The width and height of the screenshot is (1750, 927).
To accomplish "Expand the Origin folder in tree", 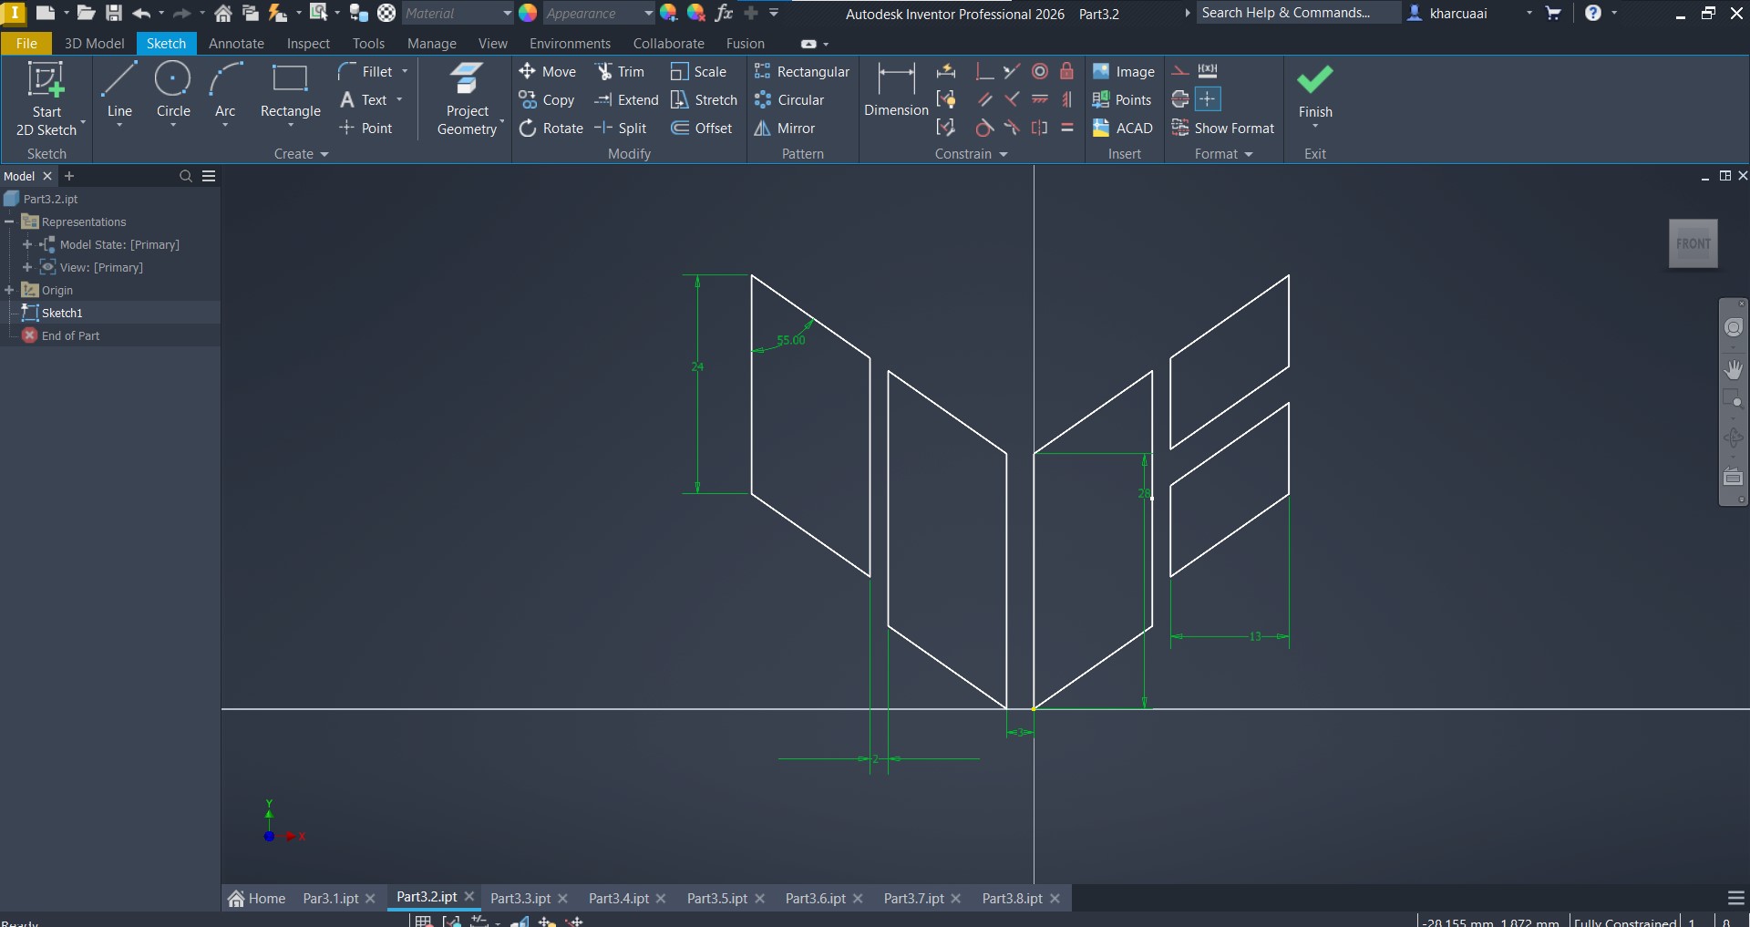I will coord(10,290).
